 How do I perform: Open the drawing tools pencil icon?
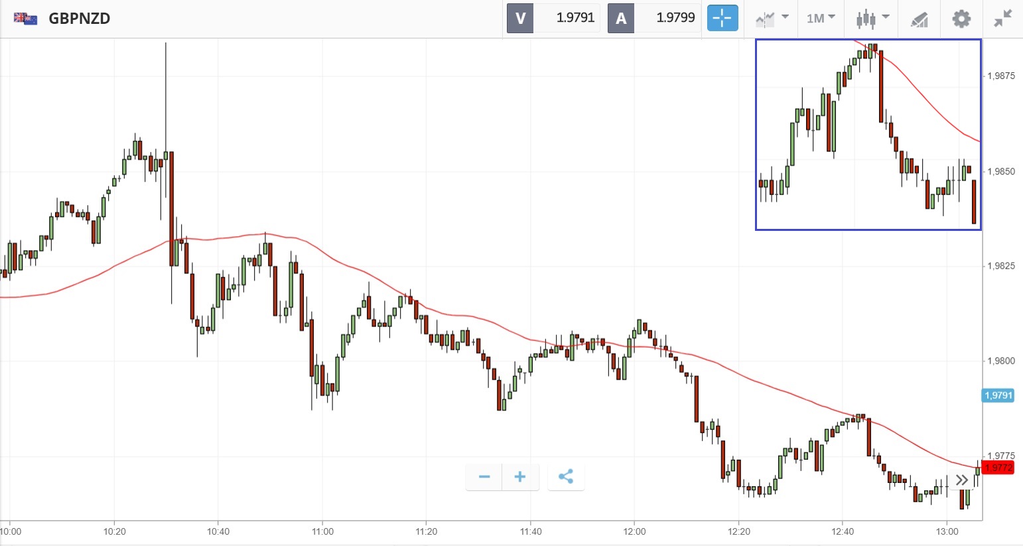pyautogui.click(x=919, y=19)
